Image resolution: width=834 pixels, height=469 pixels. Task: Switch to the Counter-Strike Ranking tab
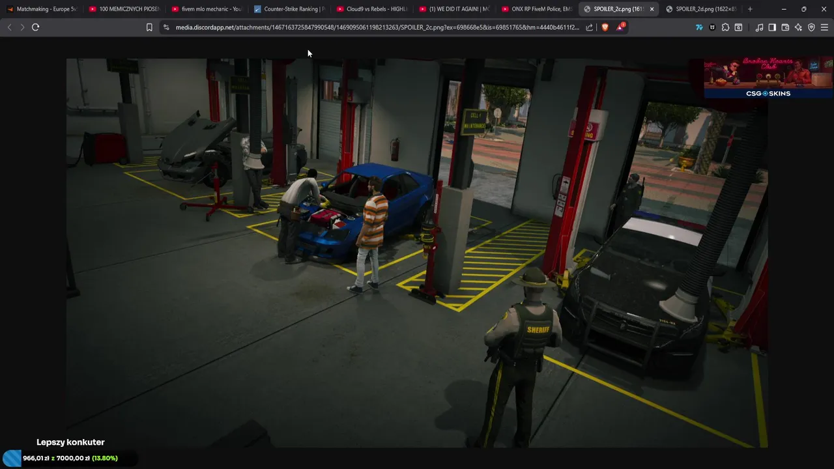(289, 9)
